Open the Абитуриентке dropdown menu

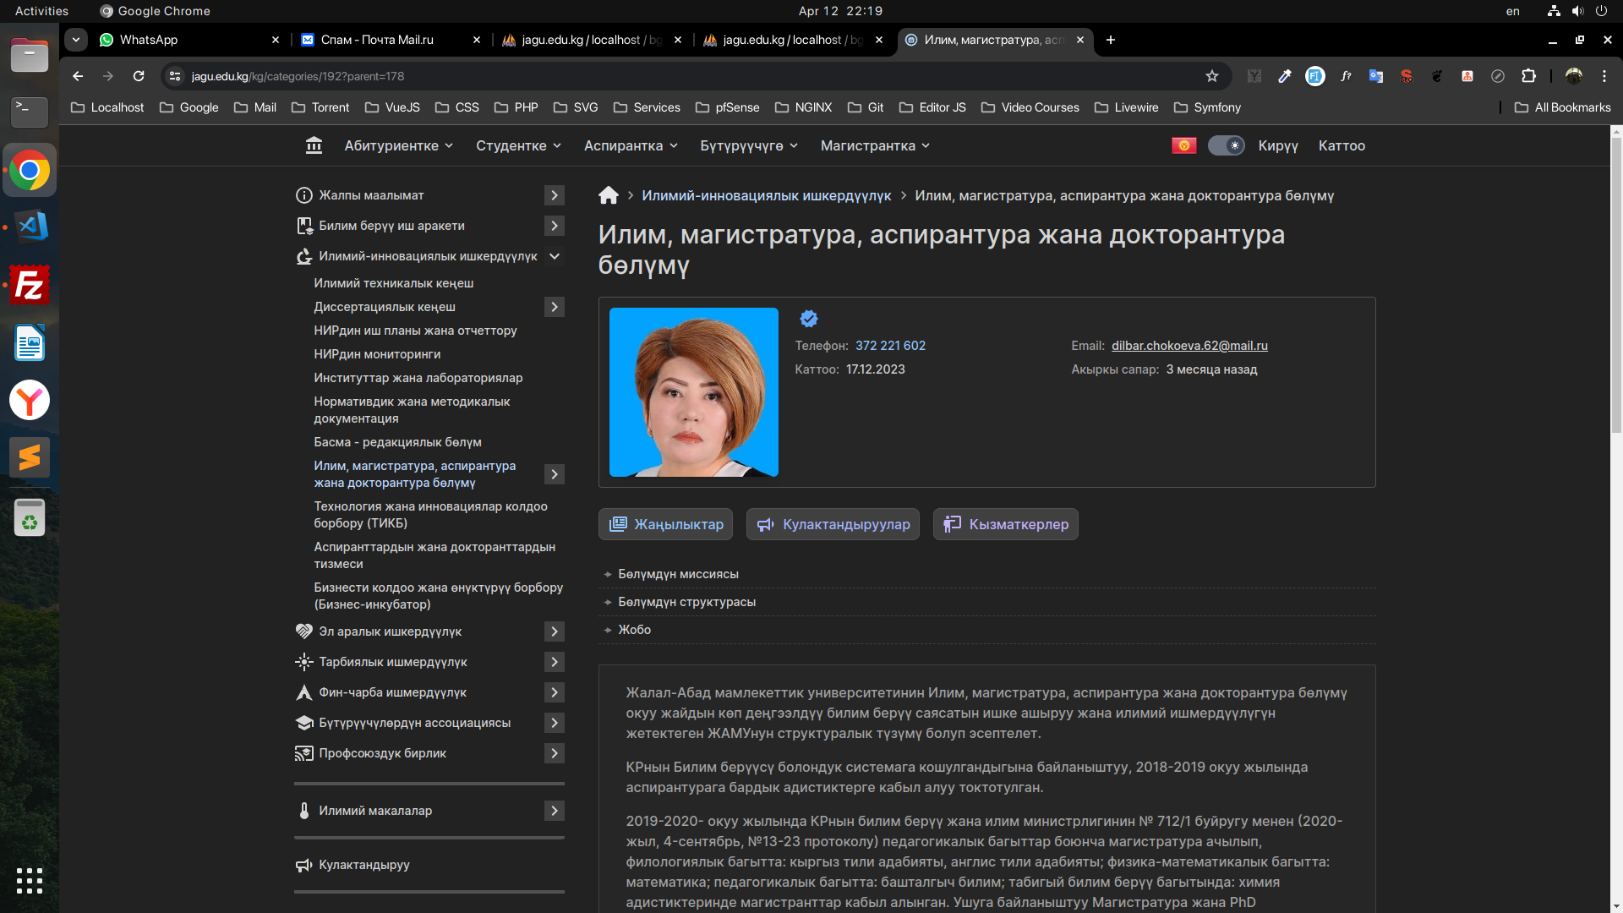click(398, 145)
